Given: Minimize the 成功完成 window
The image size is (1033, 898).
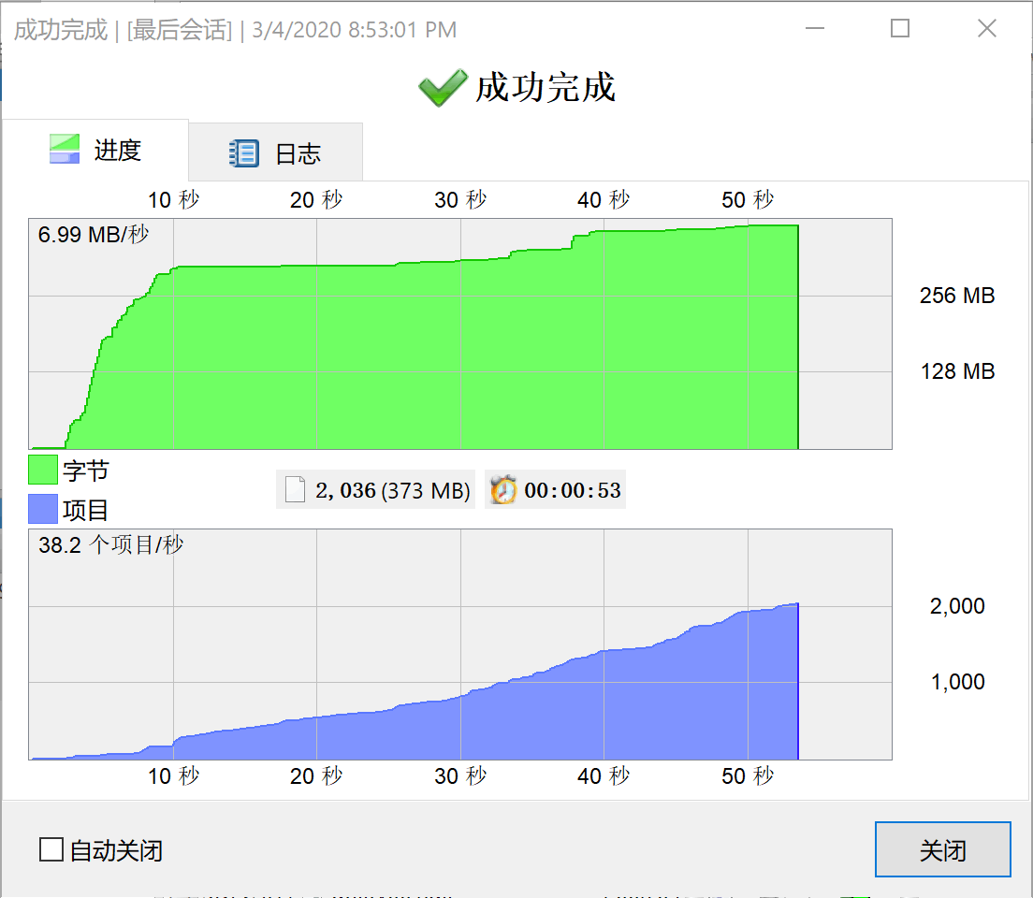Looking at the screenshot, I should (x=815, y=28).
